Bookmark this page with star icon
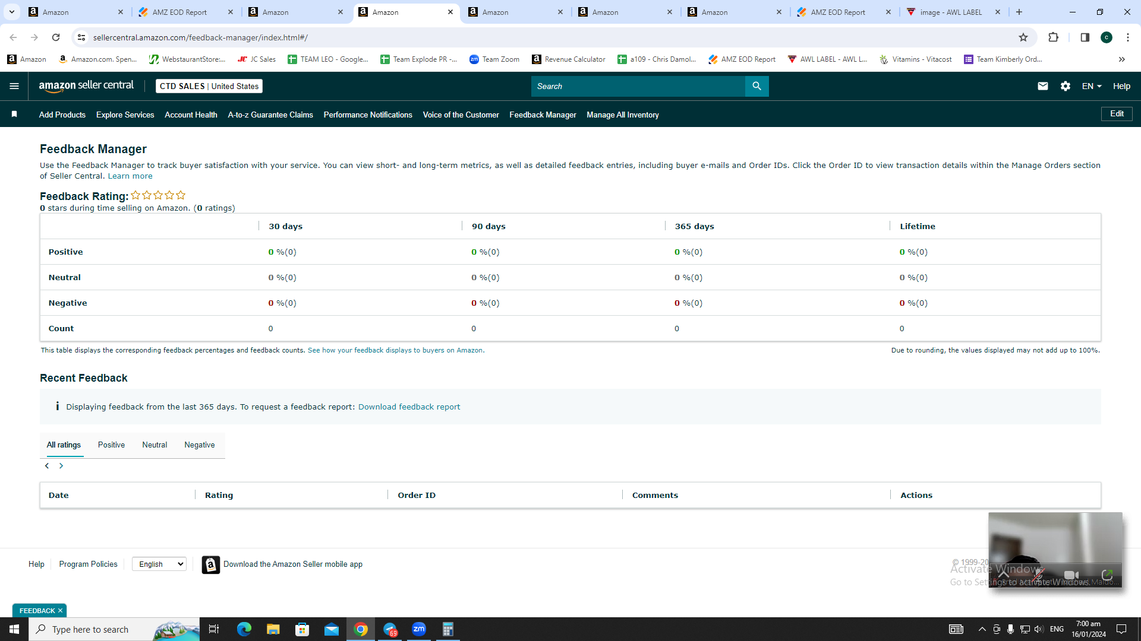The image size is (1141, 641). click(x=1023, y=37)
